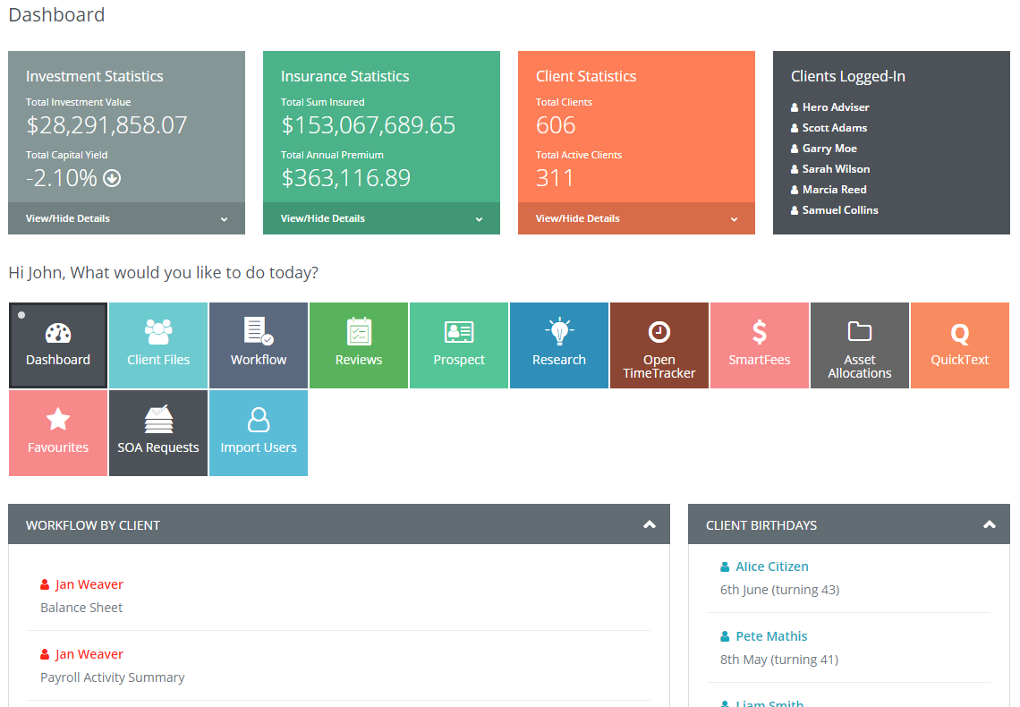Show Client Statistics details
The image size is (1020, 707).
point(636,217)
